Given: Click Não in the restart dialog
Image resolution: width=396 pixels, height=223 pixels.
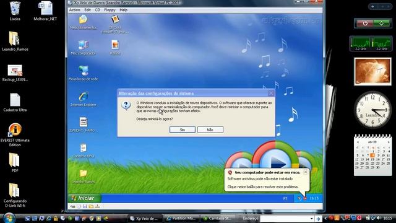Looking at the screenshot, I should click(x=210, y=129).
